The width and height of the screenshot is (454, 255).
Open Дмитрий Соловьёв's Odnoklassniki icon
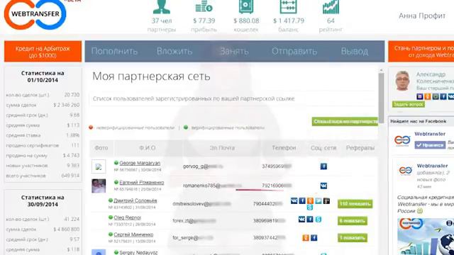310,200
